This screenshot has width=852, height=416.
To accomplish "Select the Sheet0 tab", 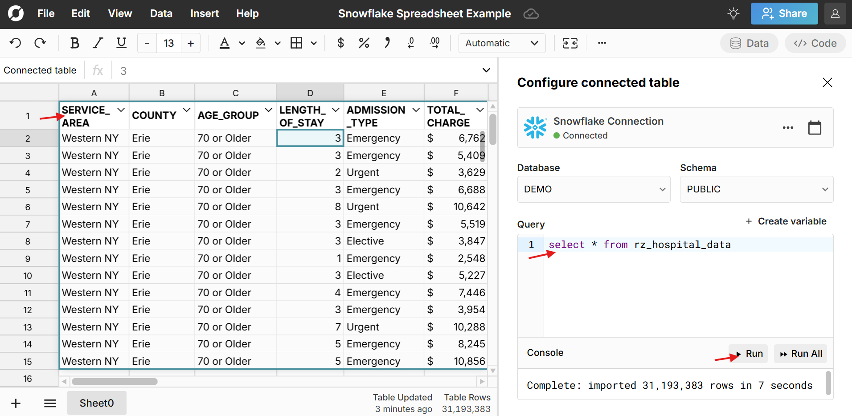I will [96, 403].
